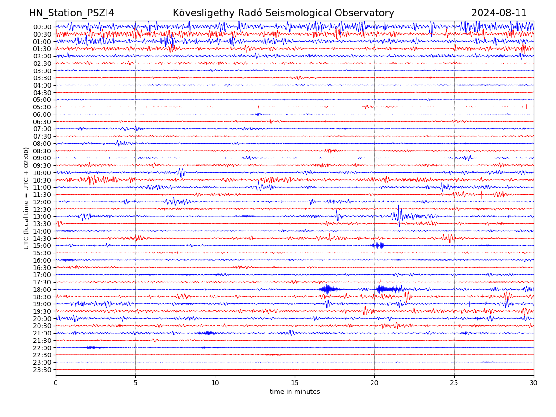
Task: Click the x-axis tick label 0
Action: point(56,383)
